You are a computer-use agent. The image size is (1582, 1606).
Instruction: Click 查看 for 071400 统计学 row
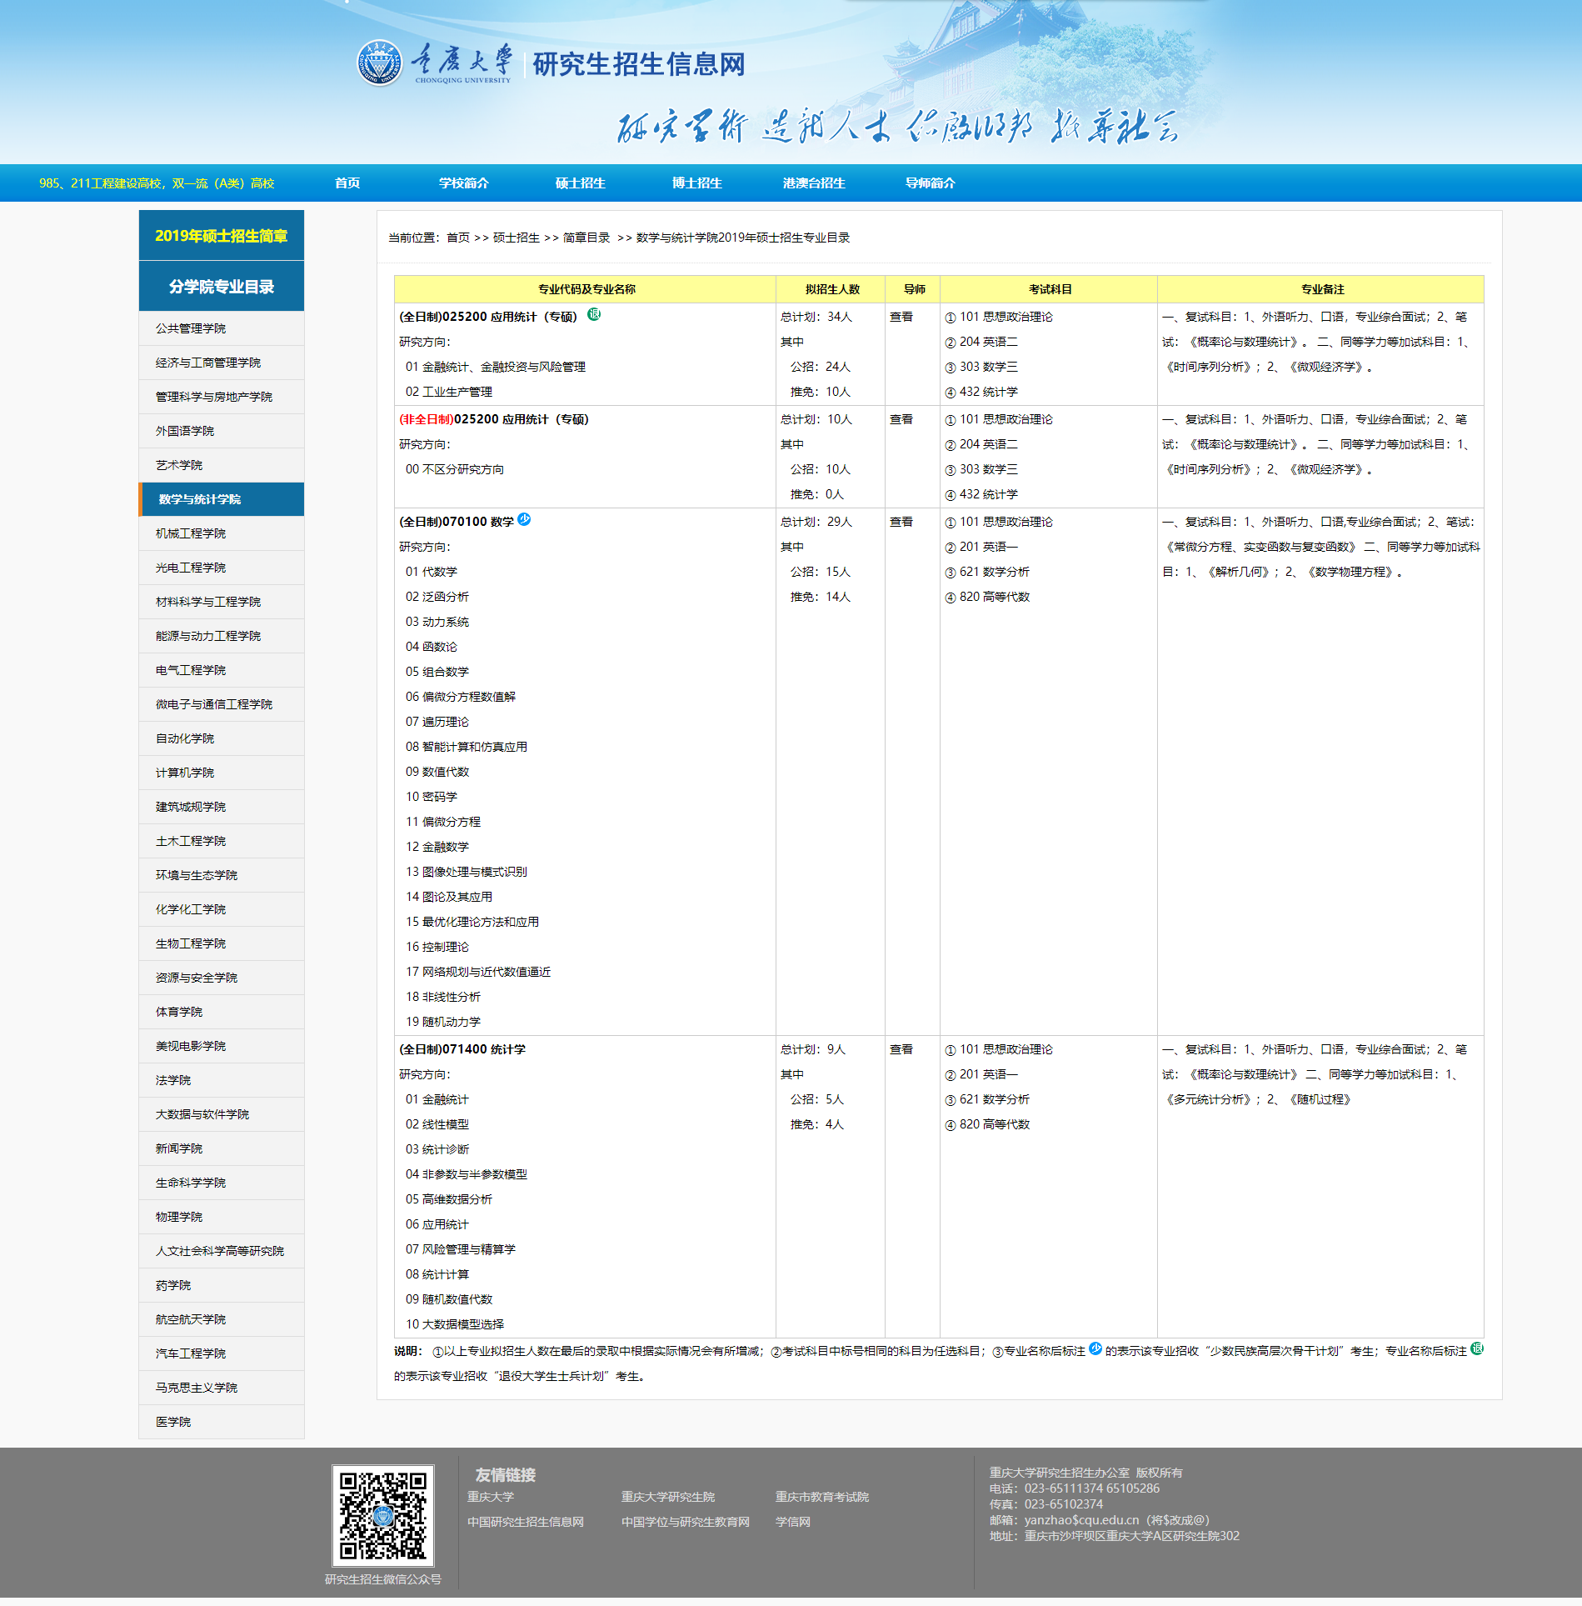click(x=901, y=1049)
